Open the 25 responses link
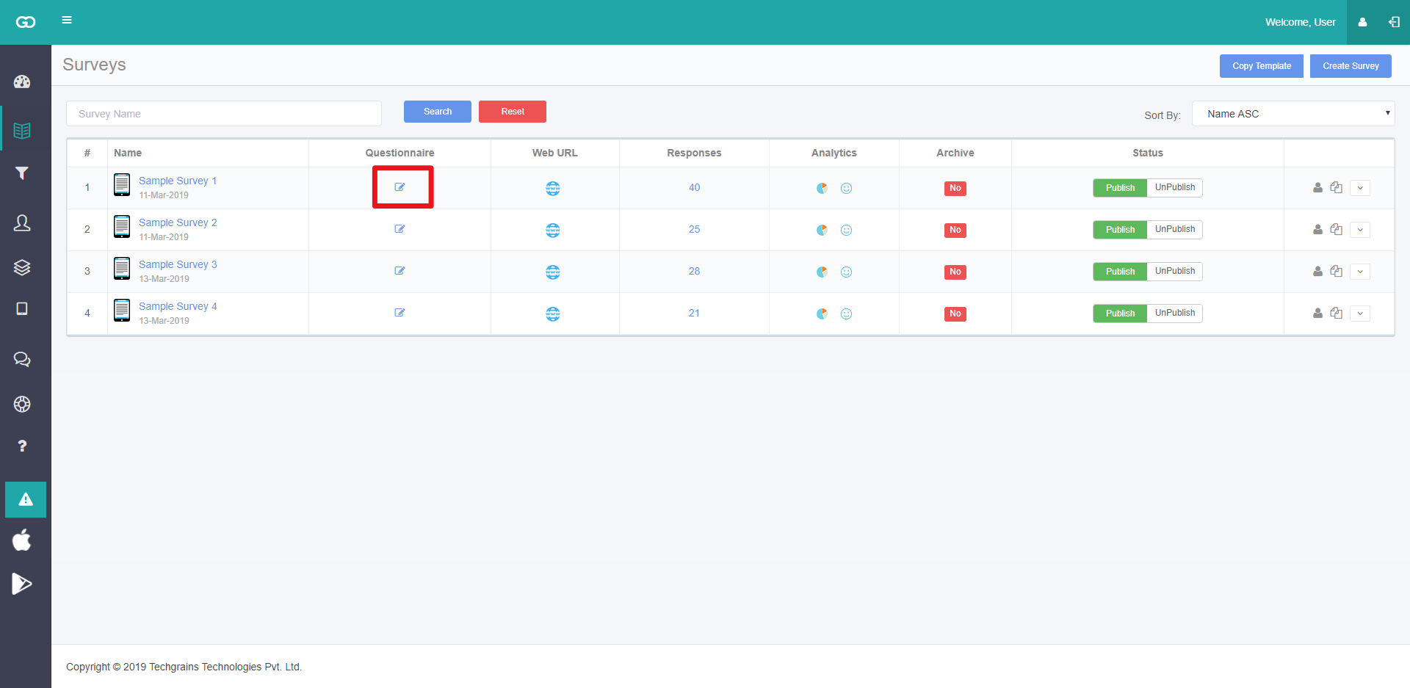The height and width of the screenshot is (688, 1410). 694,229
